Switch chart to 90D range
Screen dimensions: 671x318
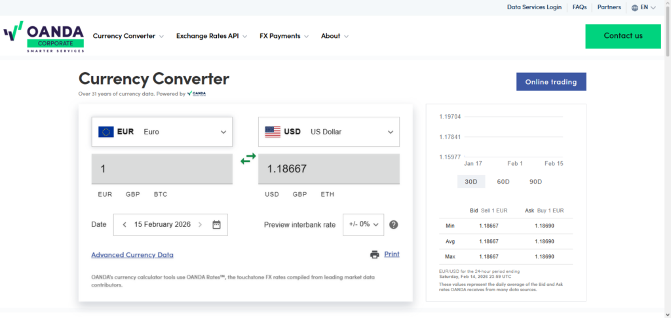[535, 182]
